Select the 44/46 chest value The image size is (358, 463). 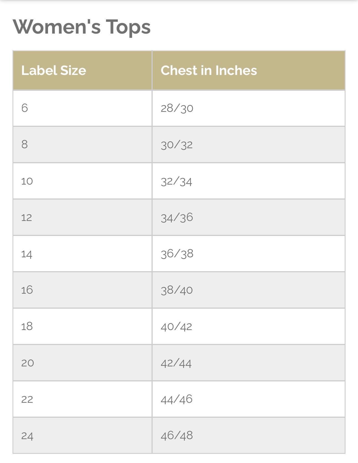tap(177, 399)
